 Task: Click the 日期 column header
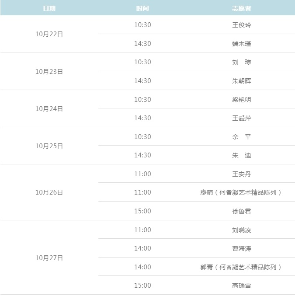(x=49, y=8)
